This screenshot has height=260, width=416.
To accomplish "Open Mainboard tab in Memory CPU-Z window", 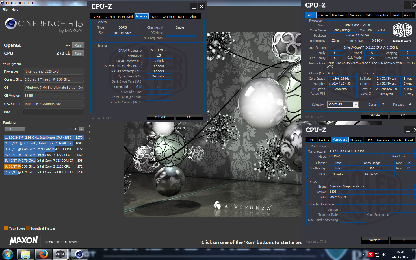I will pos(125,17).
